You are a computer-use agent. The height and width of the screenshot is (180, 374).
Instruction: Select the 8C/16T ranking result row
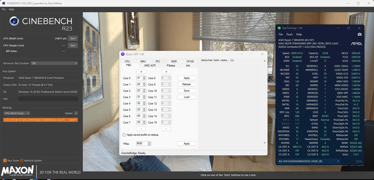[40, 120]
